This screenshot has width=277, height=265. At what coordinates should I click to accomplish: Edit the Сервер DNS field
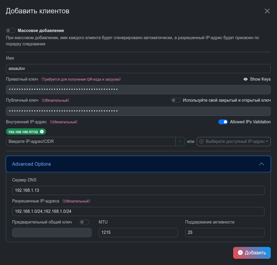pos(138,190)
